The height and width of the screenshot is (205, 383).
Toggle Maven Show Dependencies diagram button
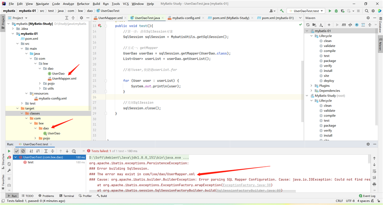coord(363,25)
